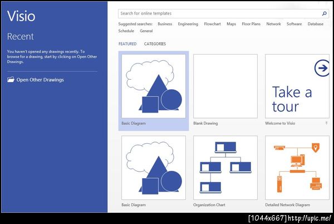Click the Search for online templates field
334x224 pixels.
pyautogui.click(x=223, y=13)
